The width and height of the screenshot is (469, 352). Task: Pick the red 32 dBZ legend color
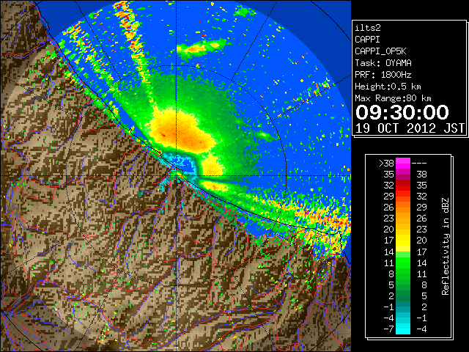(x=403, y=186)
